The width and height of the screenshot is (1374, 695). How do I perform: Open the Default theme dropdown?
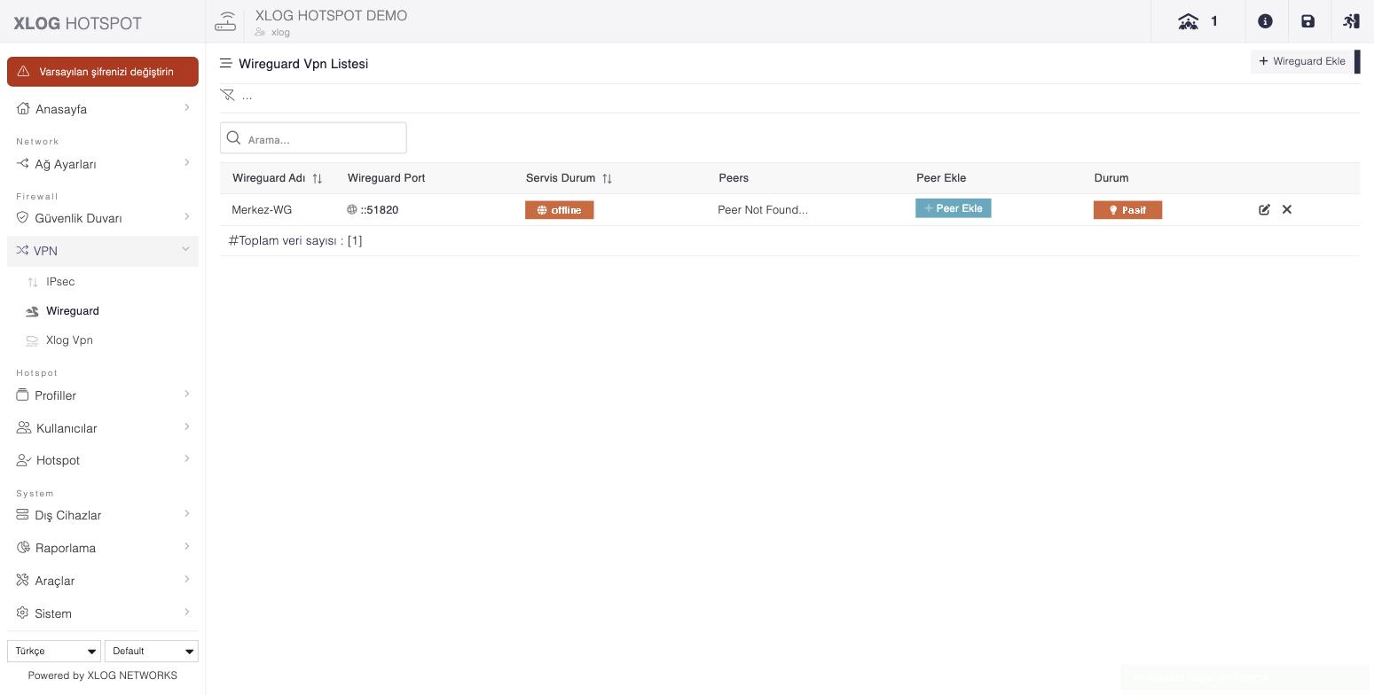pyautogui.click(x=152, y=651)
